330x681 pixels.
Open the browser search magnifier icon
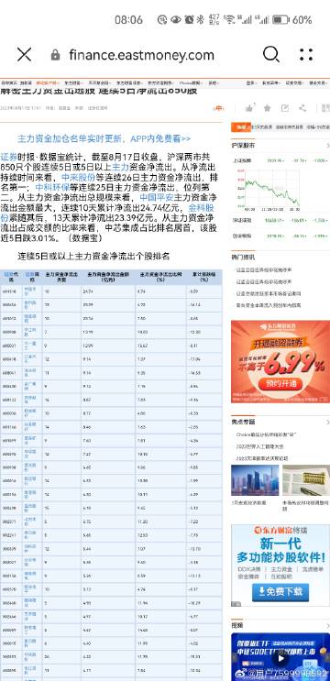coord(271,55)
